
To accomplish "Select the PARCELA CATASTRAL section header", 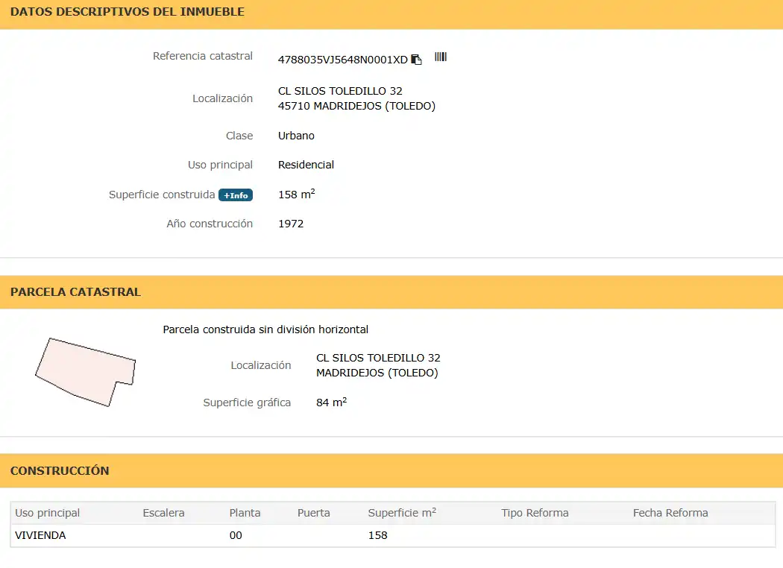I will [x=75, y=292].
